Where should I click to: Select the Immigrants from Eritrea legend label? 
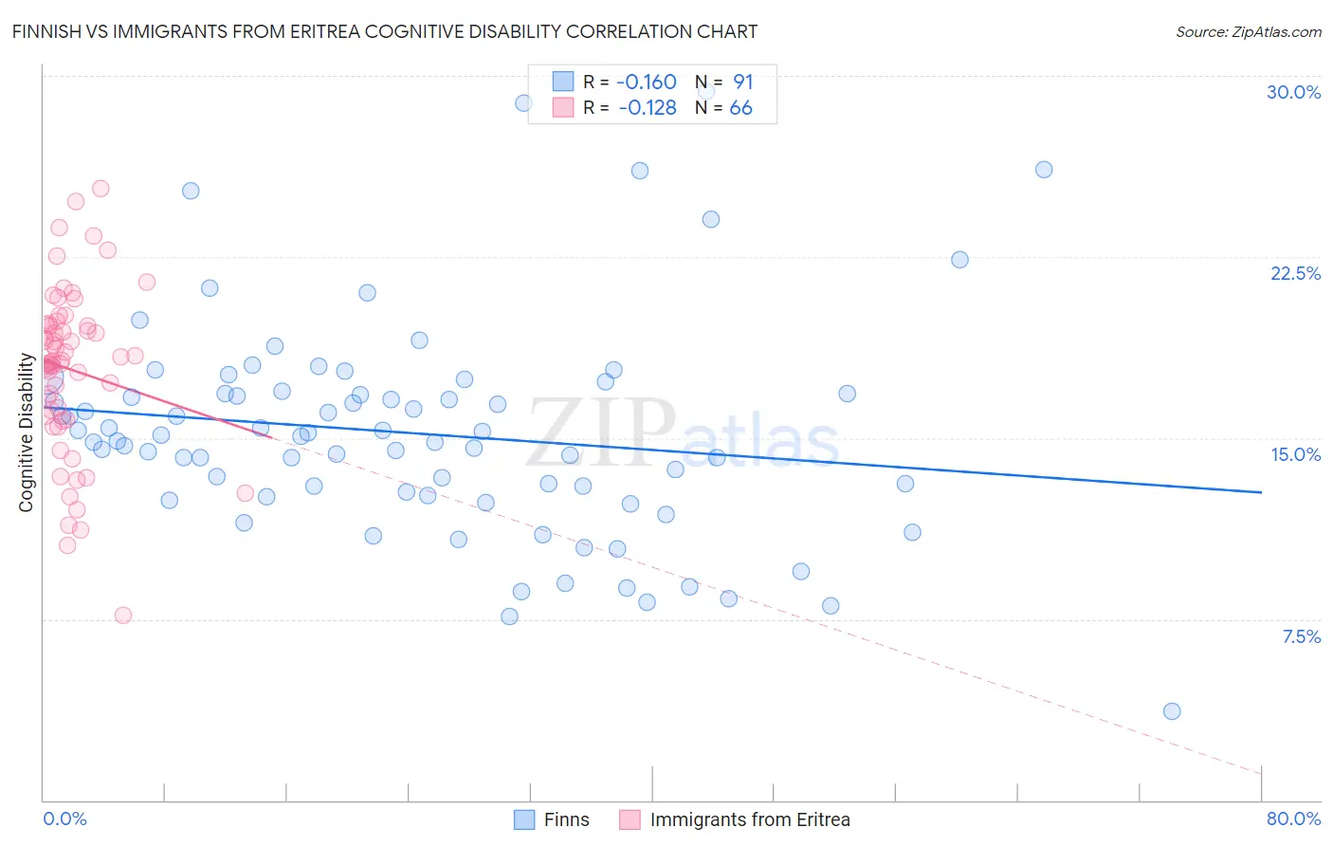[x=750, y=819]
